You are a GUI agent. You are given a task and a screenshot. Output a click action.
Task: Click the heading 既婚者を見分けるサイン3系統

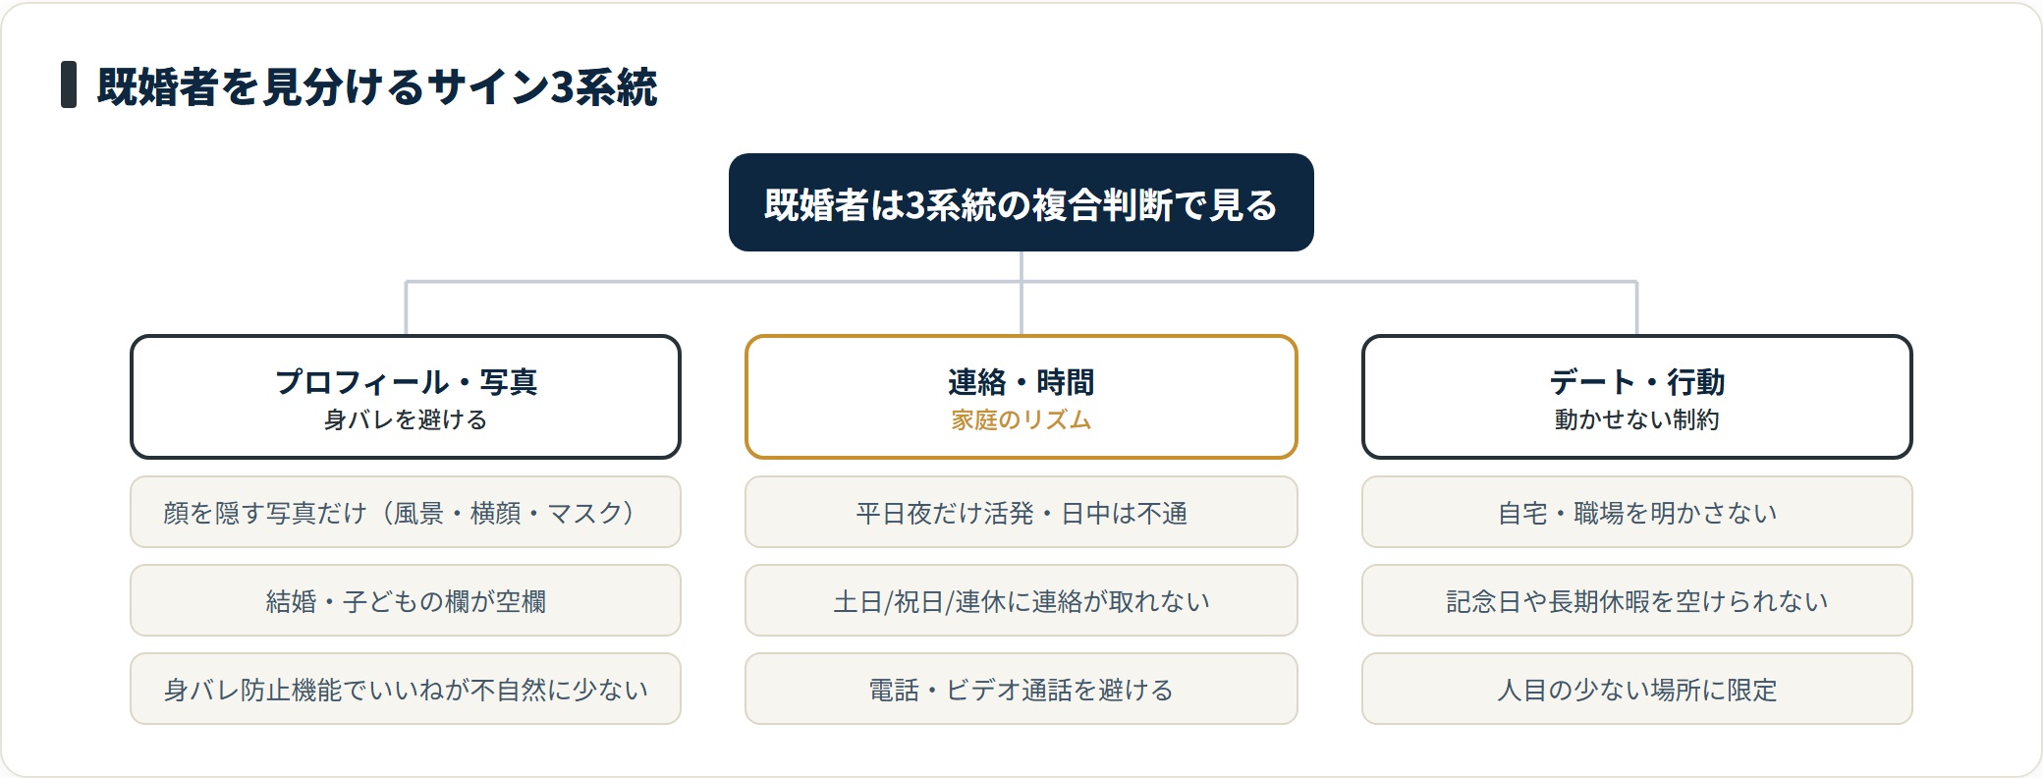(x=377, y=86)
